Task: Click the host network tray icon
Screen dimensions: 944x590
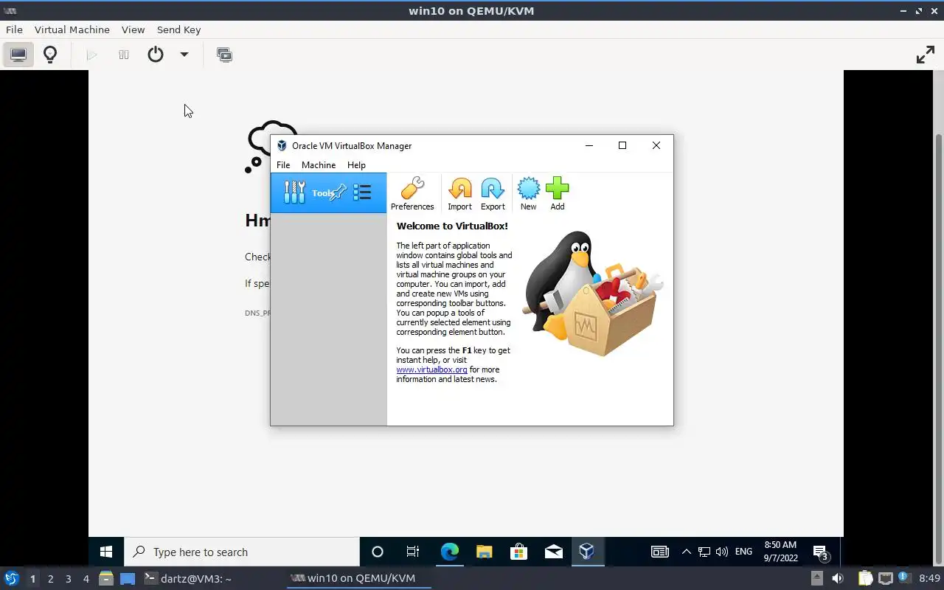Action: (885, 578)
